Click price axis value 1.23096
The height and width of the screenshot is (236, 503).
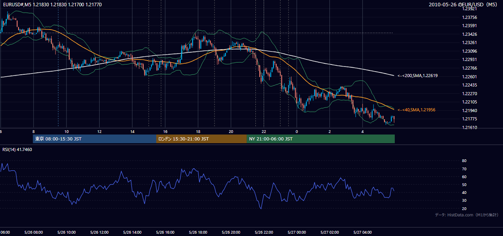470,51
